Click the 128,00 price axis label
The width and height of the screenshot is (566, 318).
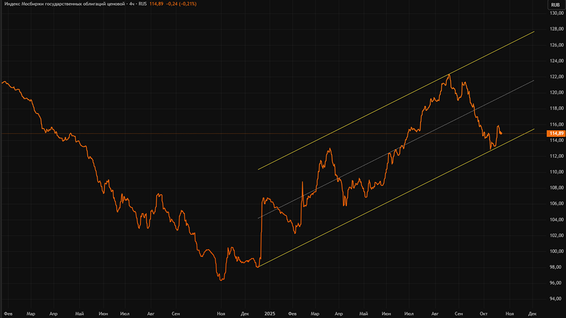coord(556,29)
